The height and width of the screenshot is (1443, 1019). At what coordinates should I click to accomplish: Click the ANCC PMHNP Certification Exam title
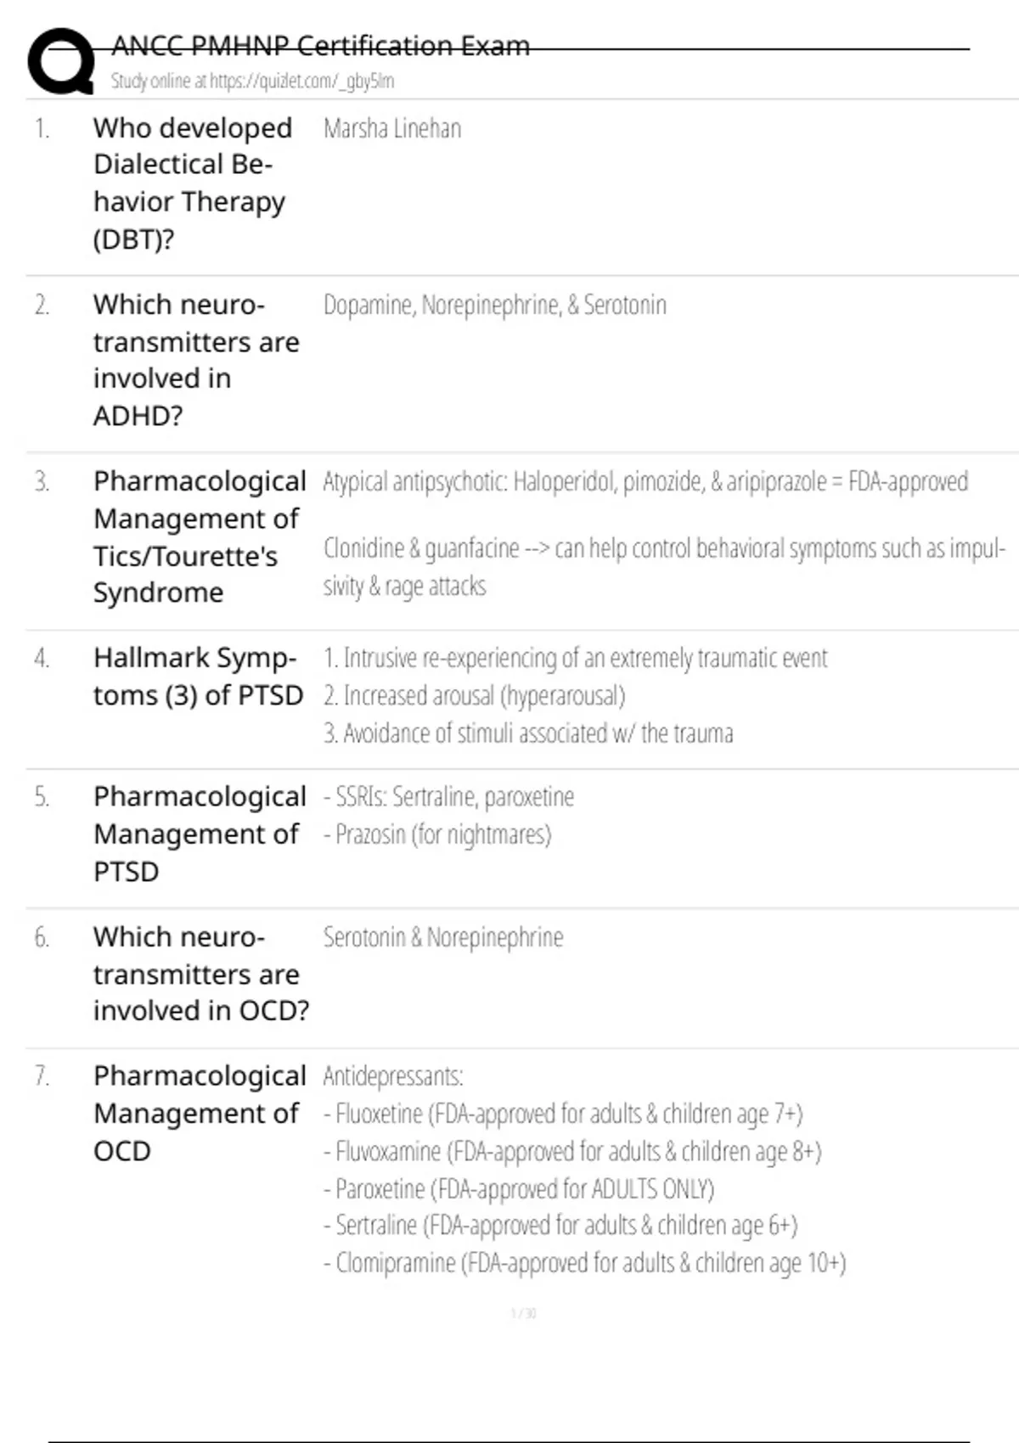[x=320, y=46]
